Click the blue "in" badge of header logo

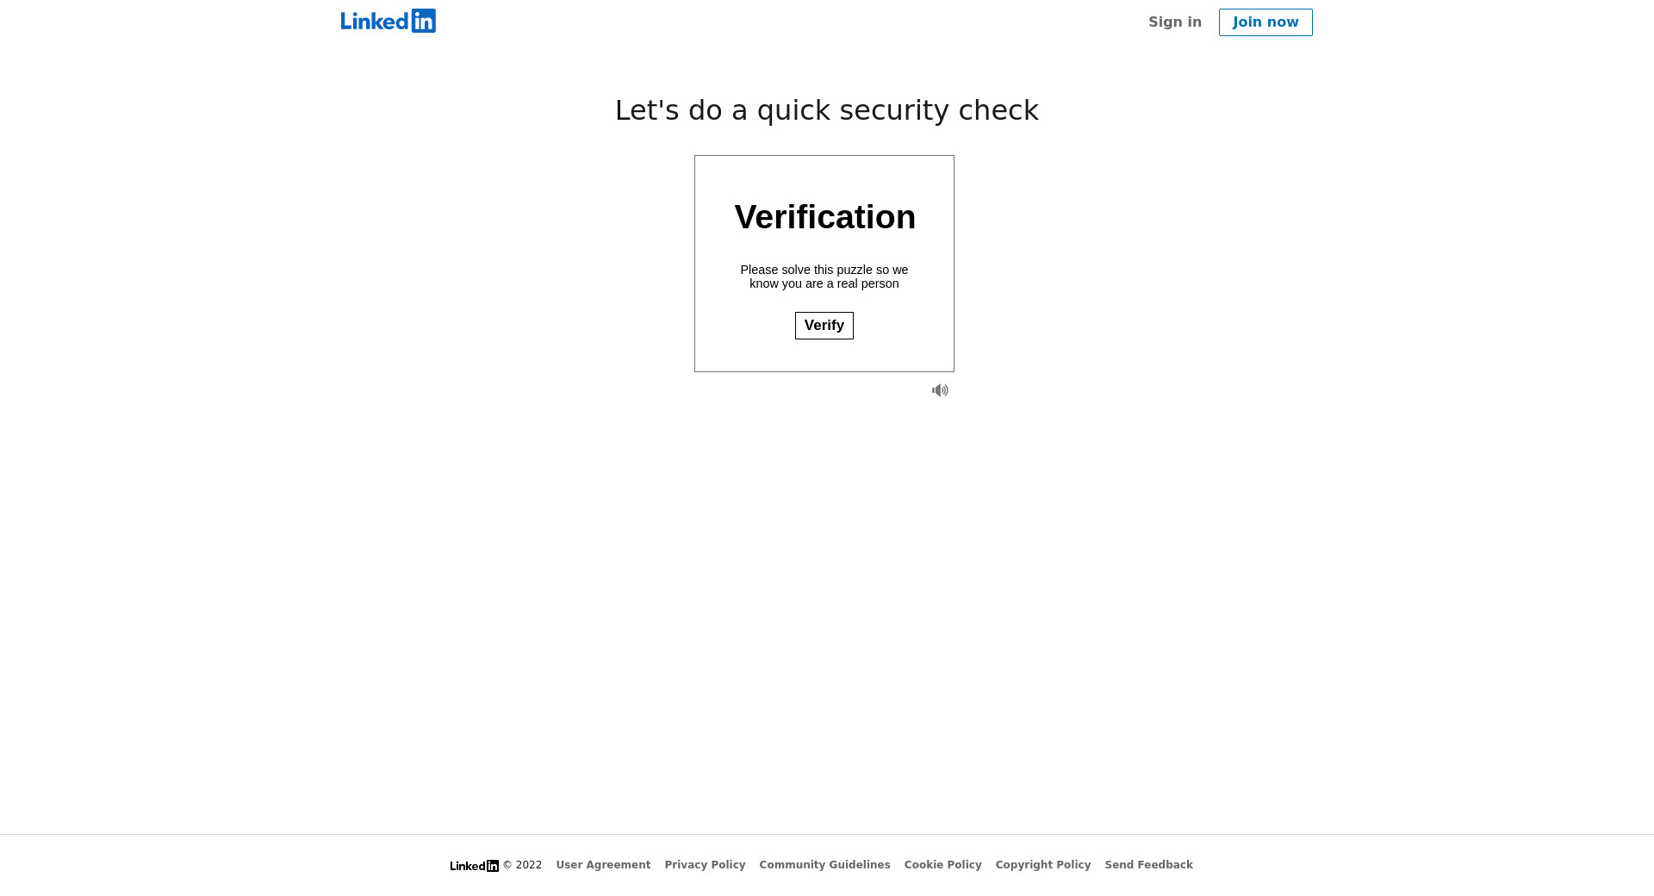click(x=424, y=21)
